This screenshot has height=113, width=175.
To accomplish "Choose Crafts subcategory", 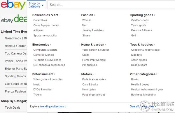I will pos(86,55).
